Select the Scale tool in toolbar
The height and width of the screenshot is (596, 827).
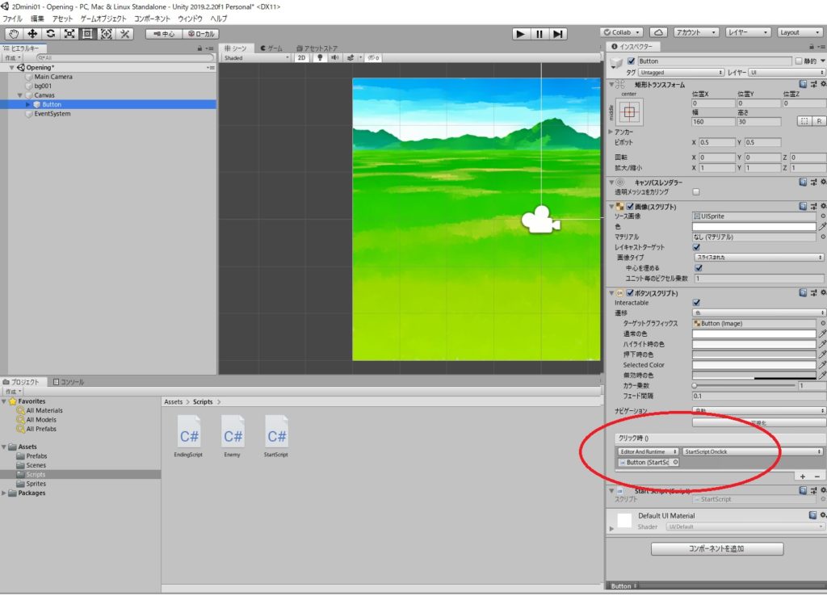point(69,34)
